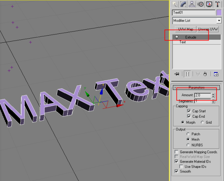
Task: Open the purple object color swatch
Action: 219,13
